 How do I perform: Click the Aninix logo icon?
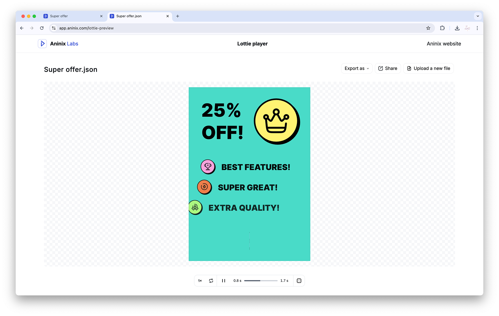[42, 44]
